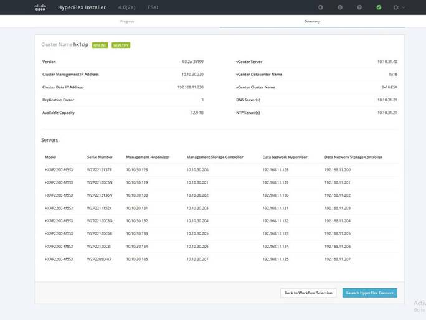Click cluster data IP 192.168.11.230
426x320 pixels.
pos(190,87)
